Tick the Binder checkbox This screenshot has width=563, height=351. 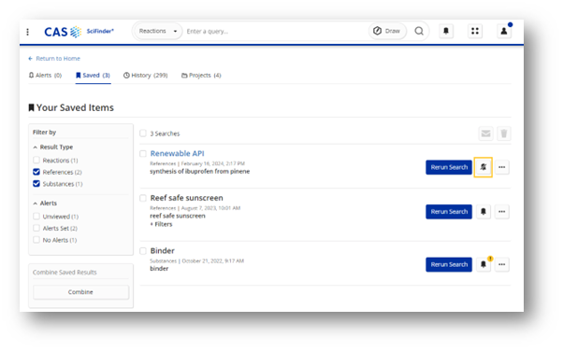[x=143, y=250]
